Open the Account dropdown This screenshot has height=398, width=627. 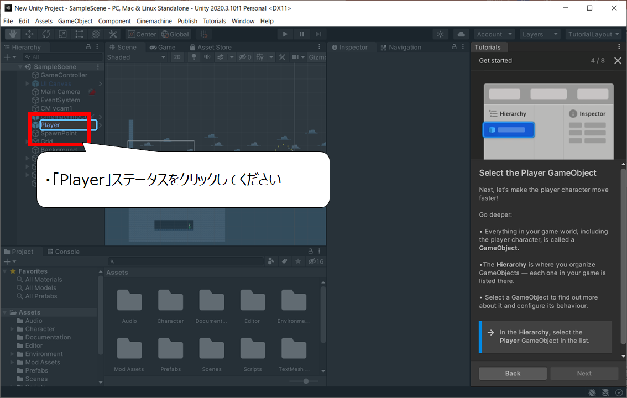(x=495, y=34)
